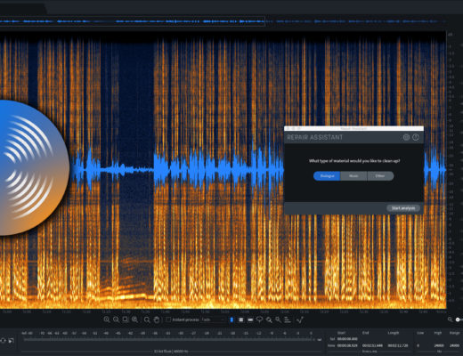Viewport: 463px width, 356px height.
Task: Click the View Start time field
Action: pos(347,345)
